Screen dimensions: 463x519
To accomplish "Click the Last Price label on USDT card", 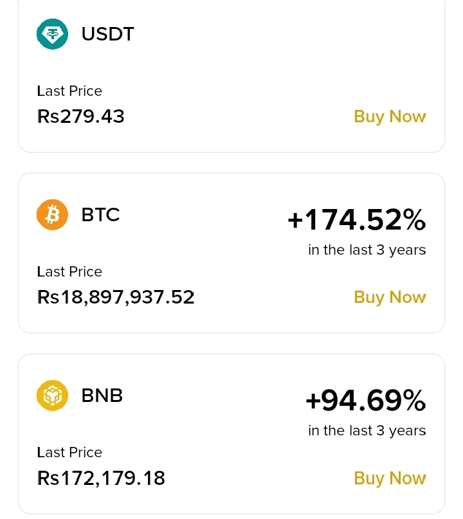I will [x=69, y=91].
